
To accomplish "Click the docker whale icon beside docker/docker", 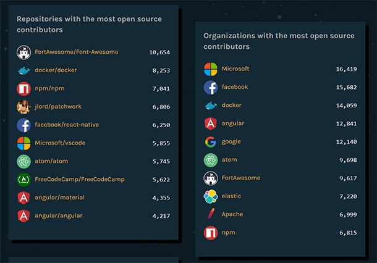I will 23,70.
